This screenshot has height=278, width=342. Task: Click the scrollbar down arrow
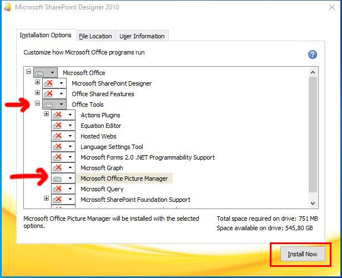313,203
